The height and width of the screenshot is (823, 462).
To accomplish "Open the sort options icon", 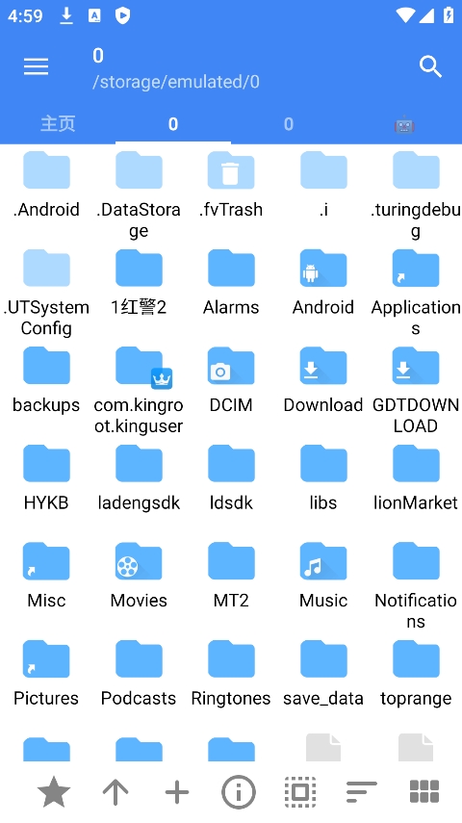I will point(362,791).
